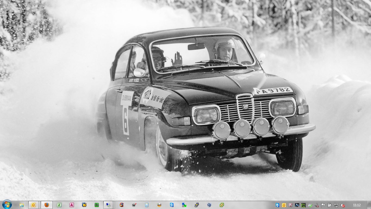371x209 pixels.
Task: Switch to the Firefox taskbar button
Action: (x=47, y=205)
